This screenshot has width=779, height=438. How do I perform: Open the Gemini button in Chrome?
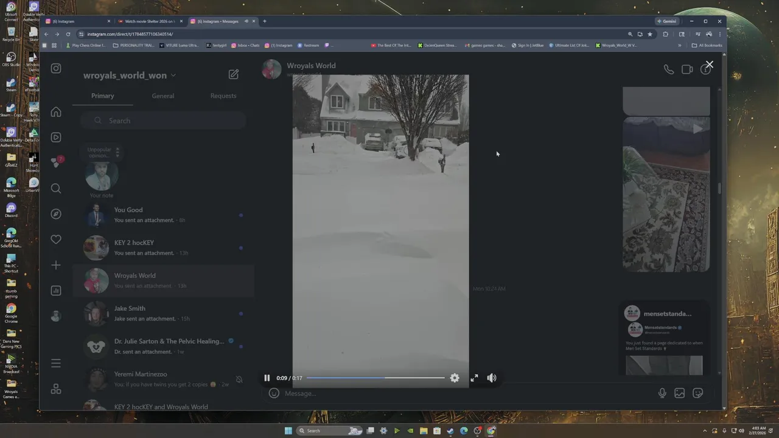point(667,21)
